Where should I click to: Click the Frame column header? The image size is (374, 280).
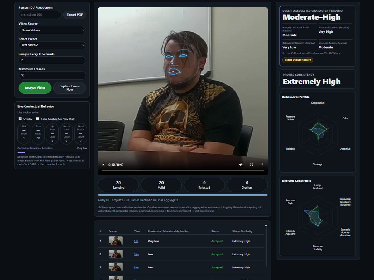tap(113, 231)
